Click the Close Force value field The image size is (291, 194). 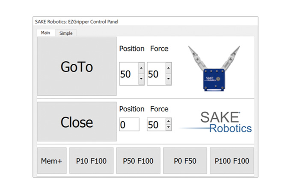tap(156, 124)
